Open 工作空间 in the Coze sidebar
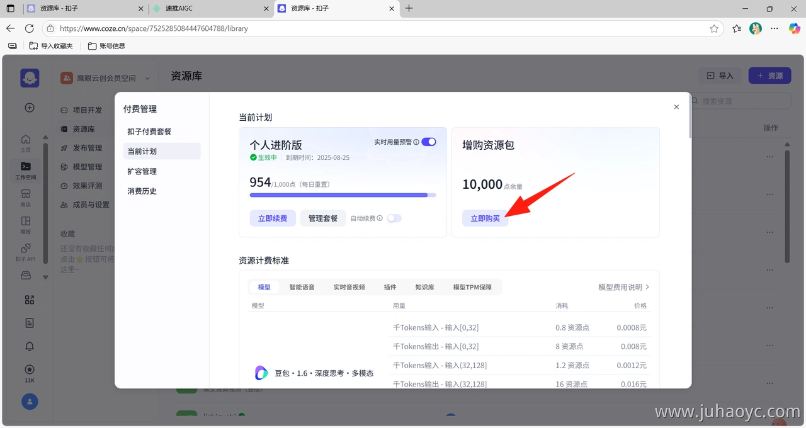The image size is (806, 428). tap(26, 170)
